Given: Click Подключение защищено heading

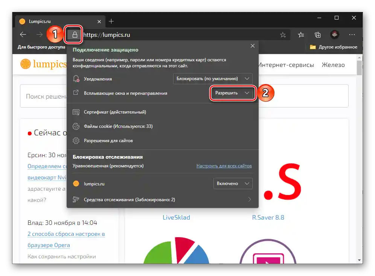Looking at the screenshot, I should (x=105, y=50).
